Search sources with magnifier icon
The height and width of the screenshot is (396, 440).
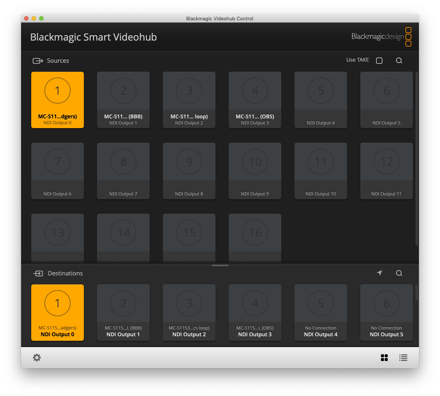(399, 60)
